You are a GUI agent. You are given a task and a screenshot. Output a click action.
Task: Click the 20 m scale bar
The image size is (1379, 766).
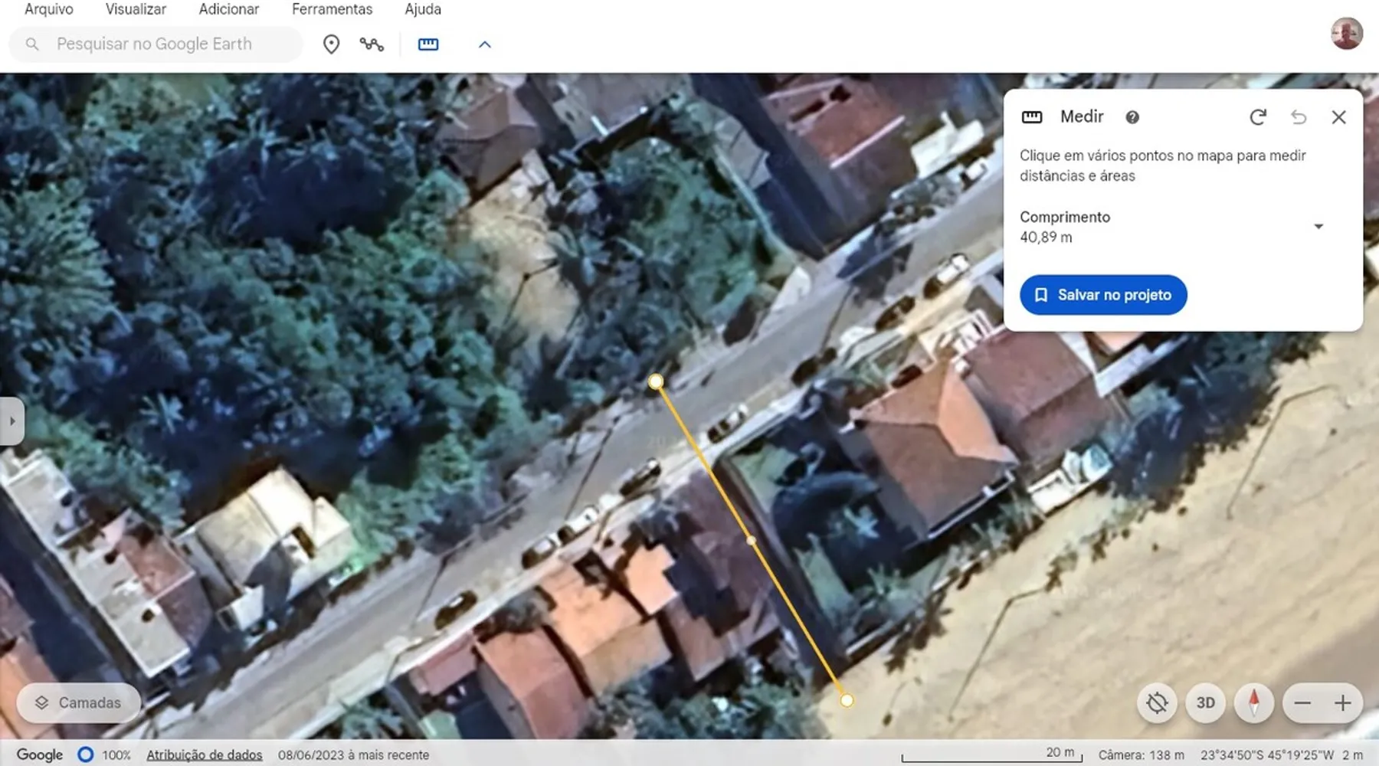tap(992, 755)
